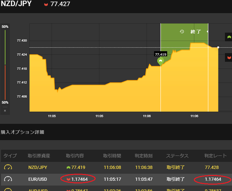Click the settlement rate 77.428

[x=212, y=167]
